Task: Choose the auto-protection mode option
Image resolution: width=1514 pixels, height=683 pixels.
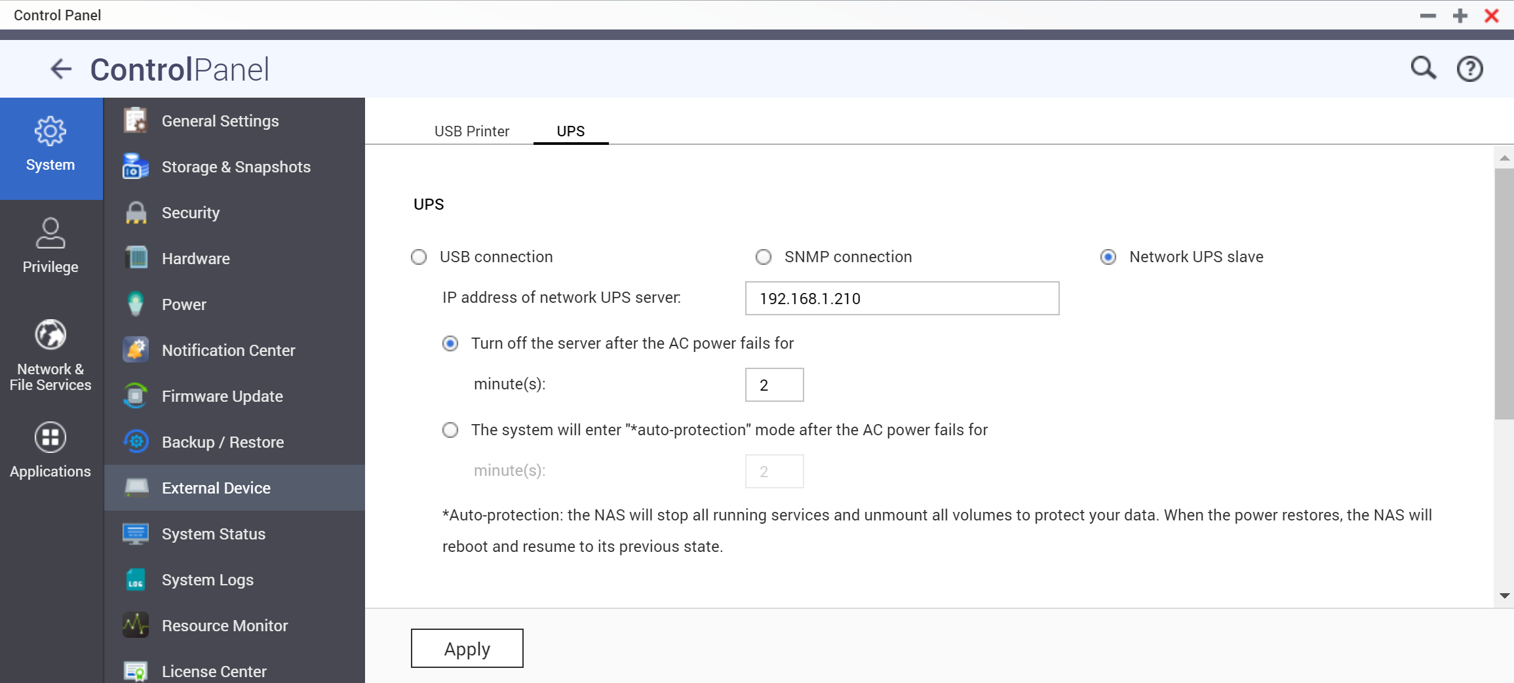Action: coord(450,430)
